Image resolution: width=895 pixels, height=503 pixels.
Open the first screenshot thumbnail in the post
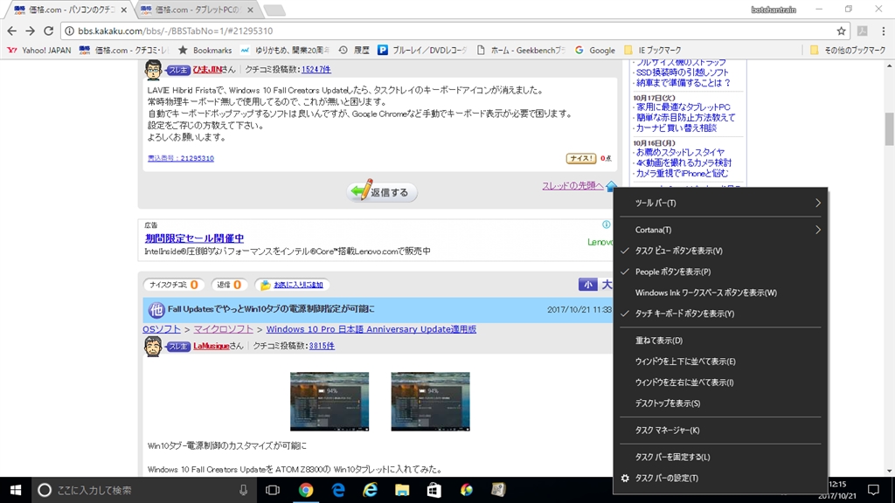coord(330,402)
